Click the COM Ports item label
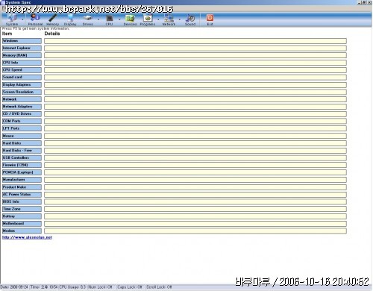 pyautogui.click(x=22, y=121)
